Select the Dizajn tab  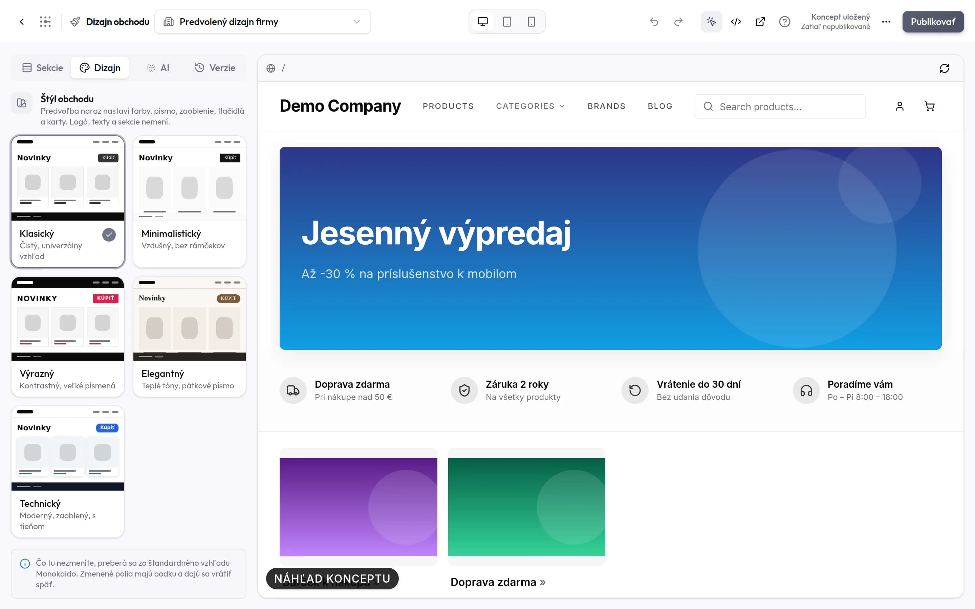tap(100, 68)
